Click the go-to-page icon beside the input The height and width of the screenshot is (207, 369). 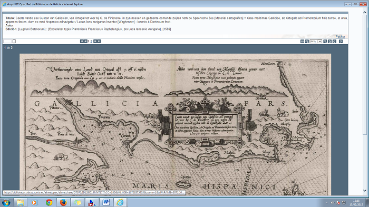[14, 41]
